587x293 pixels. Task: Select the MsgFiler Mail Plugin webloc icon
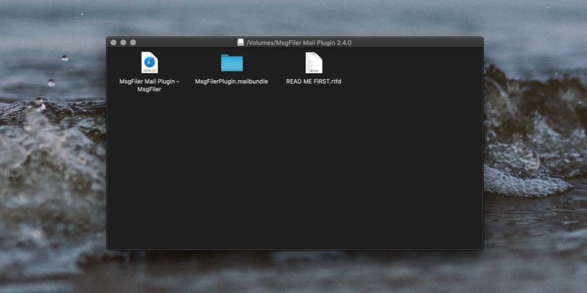click(x=150, y=62)
